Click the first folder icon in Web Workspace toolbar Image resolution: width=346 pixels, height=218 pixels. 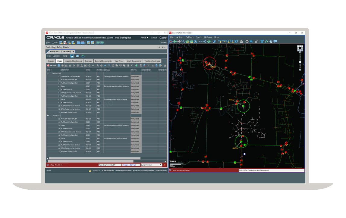coord(79,42)
